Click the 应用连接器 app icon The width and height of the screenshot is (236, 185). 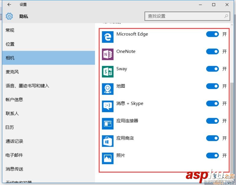[108, 124]
